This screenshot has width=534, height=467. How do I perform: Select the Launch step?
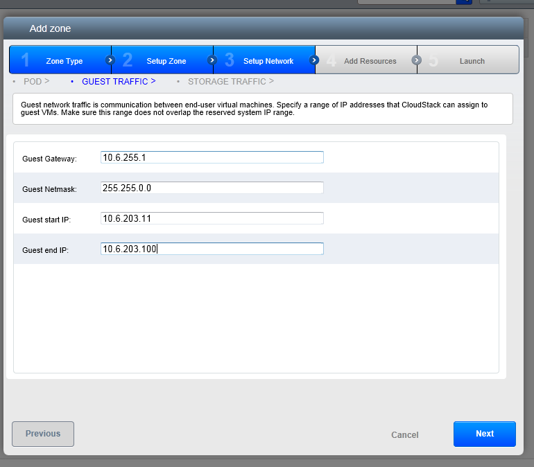coord(468,60)
